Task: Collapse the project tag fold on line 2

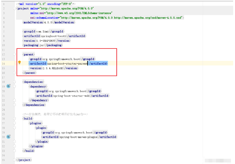Action: pos(14,9)
